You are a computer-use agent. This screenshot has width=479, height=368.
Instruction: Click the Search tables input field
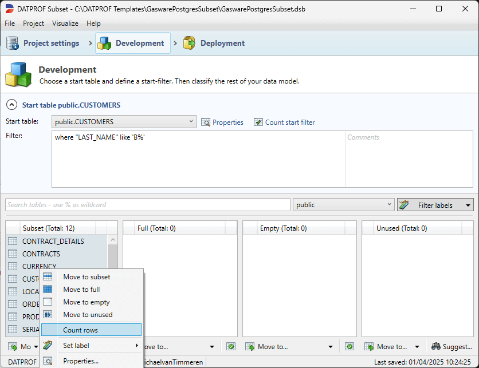pos(148,205)
